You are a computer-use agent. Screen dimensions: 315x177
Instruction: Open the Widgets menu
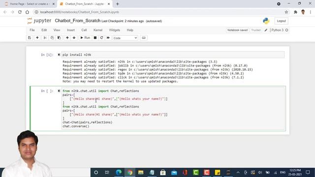tap(115, 30)
